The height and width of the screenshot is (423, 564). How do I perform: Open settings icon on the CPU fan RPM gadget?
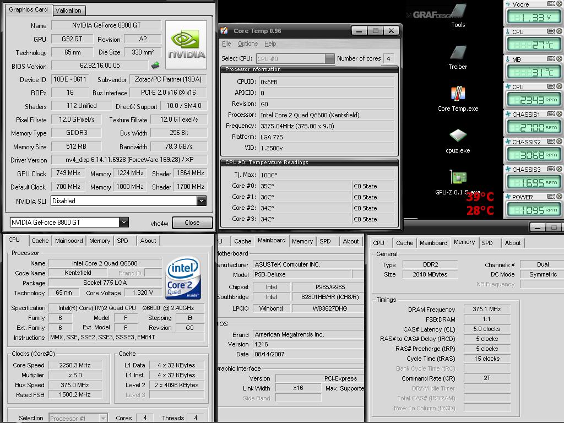551,86
